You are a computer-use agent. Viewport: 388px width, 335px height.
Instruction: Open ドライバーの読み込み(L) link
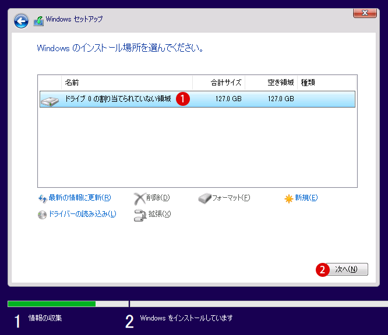click(x=82, y=214)
